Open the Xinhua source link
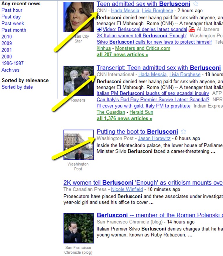The width and height of the screenshot is (223, 256). 104,48
